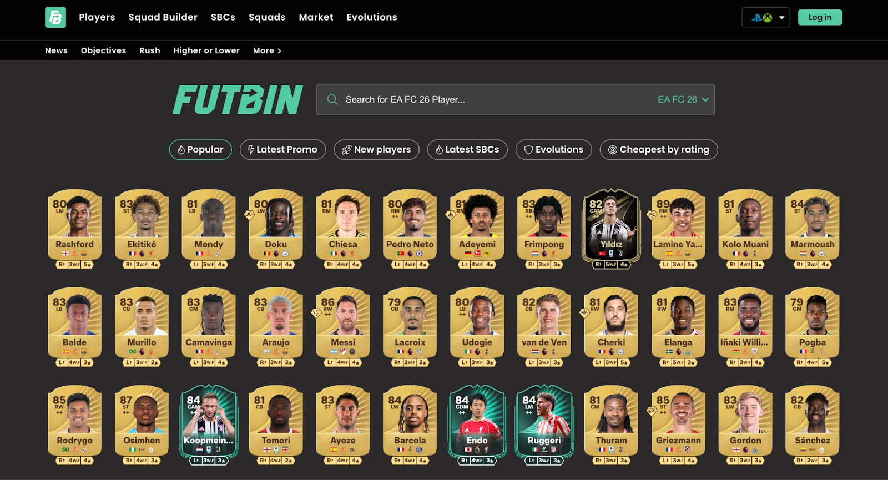Viewport: 888px width, 480px height.
Task: Select the Lamine Yamal 89 card
Action: click(678, 229)
